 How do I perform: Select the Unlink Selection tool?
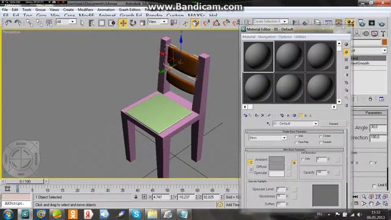(39, 23)
